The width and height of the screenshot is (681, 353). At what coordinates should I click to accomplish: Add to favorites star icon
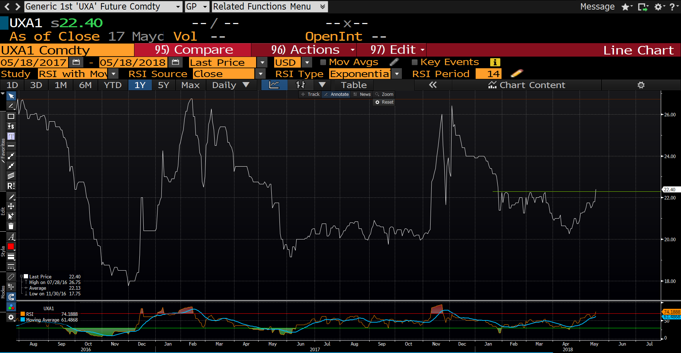627,7
